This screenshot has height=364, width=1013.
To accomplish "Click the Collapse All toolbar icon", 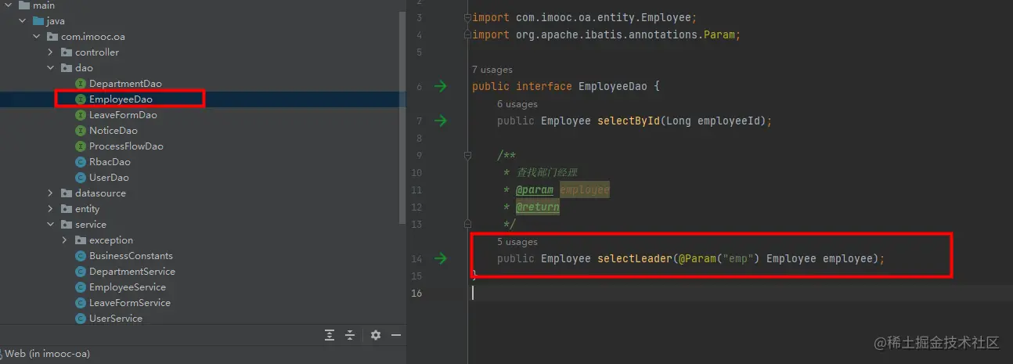I will (x=350, y=335).
